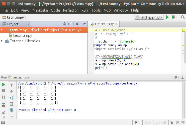Click the editor vertical scrollbar

click(185, 48)
